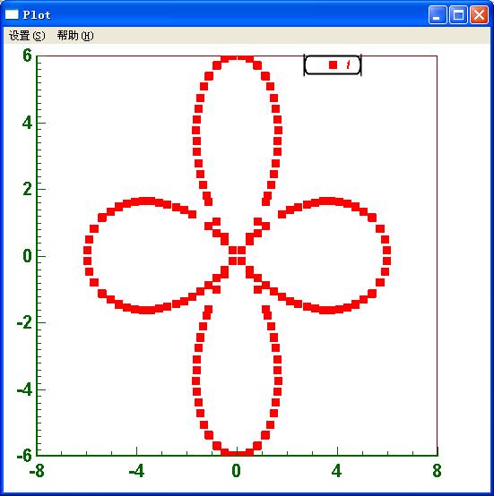Screen dimensions: 494x496
Task: Click y-axis label 6
Action: 27,56
